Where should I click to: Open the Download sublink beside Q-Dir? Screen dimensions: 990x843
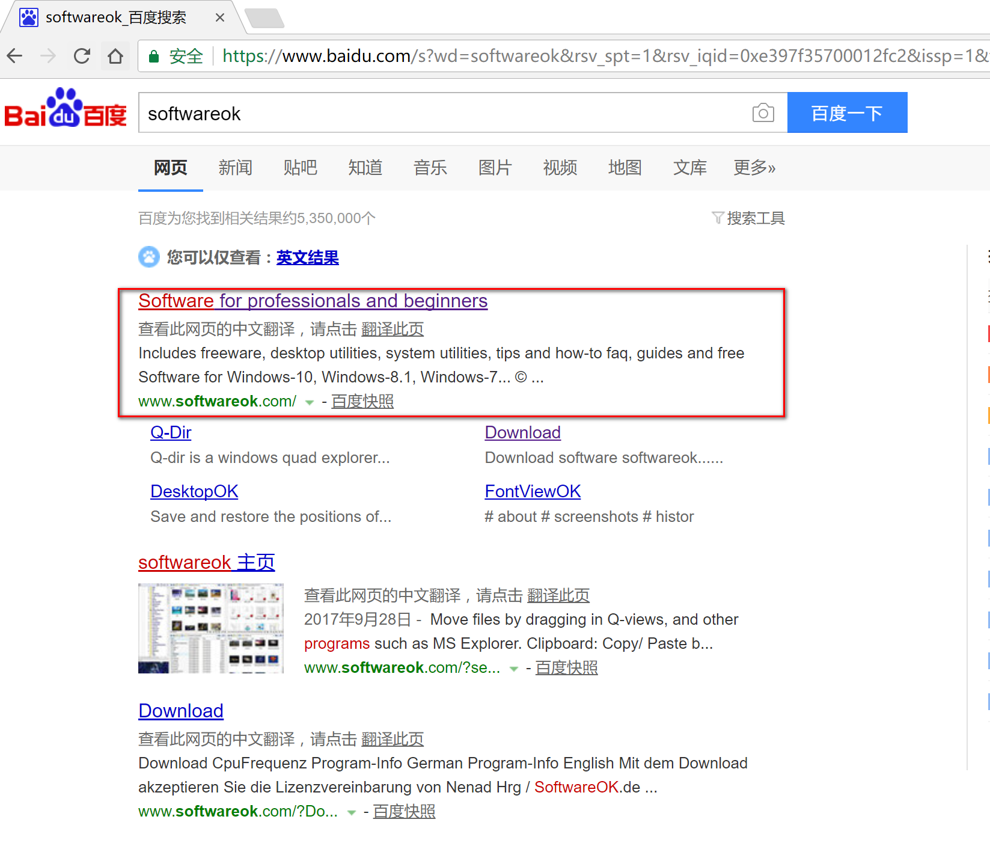(522, 432)
